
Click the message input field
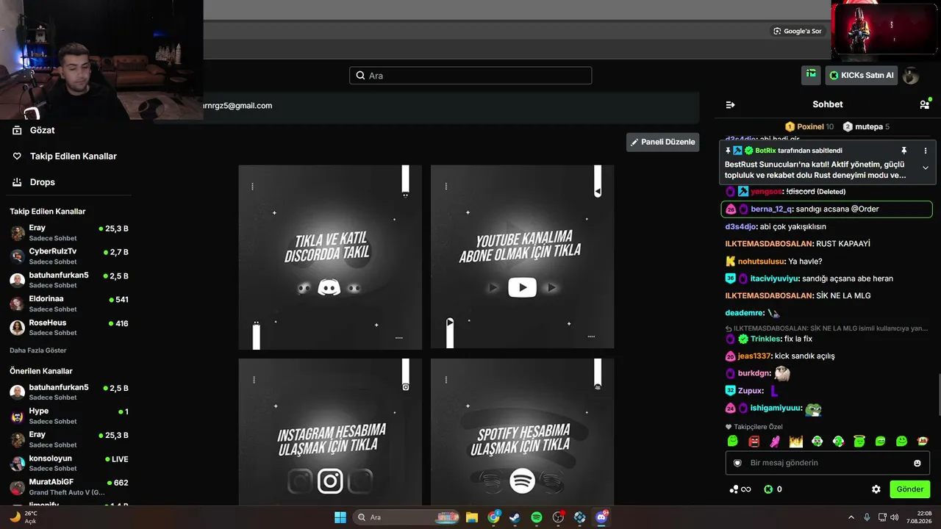coord(828,463)
